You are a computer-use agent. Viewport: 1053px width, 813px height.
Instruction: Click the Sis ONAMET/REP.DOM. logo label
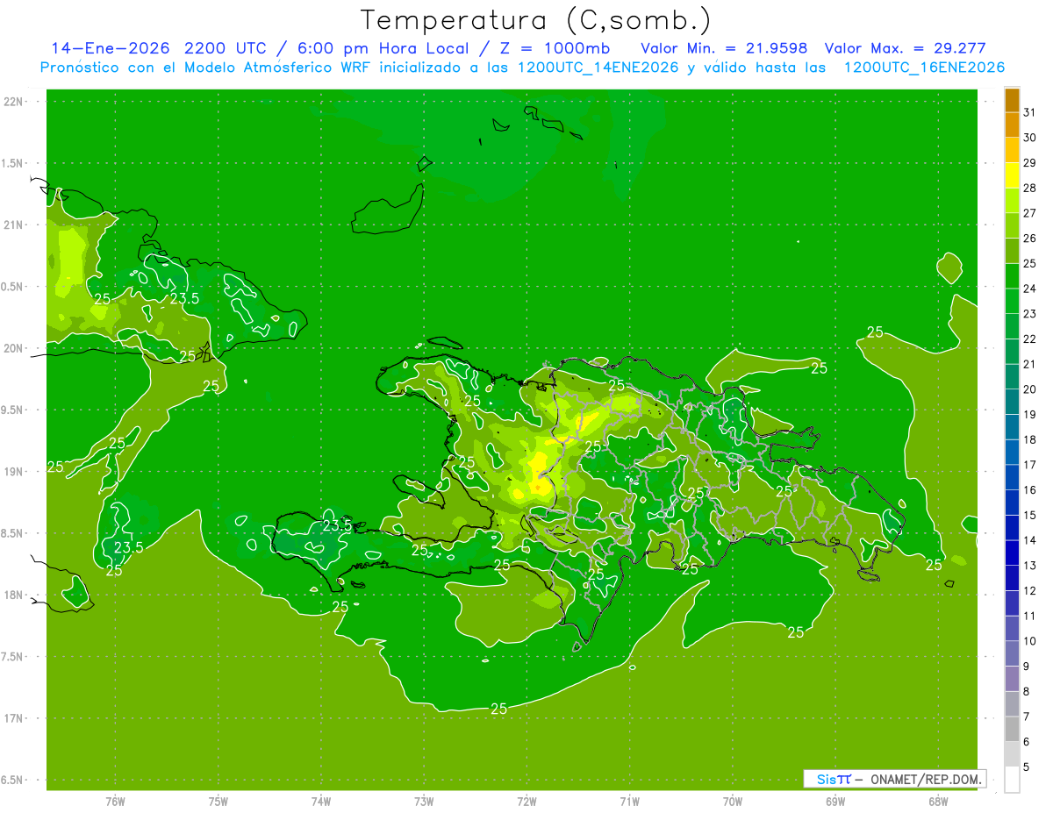pos(894,779)
